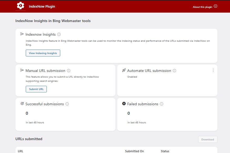230x153 pixels.
Task: Click the IndexNow Plugin header title
Action: pos(42,6)
